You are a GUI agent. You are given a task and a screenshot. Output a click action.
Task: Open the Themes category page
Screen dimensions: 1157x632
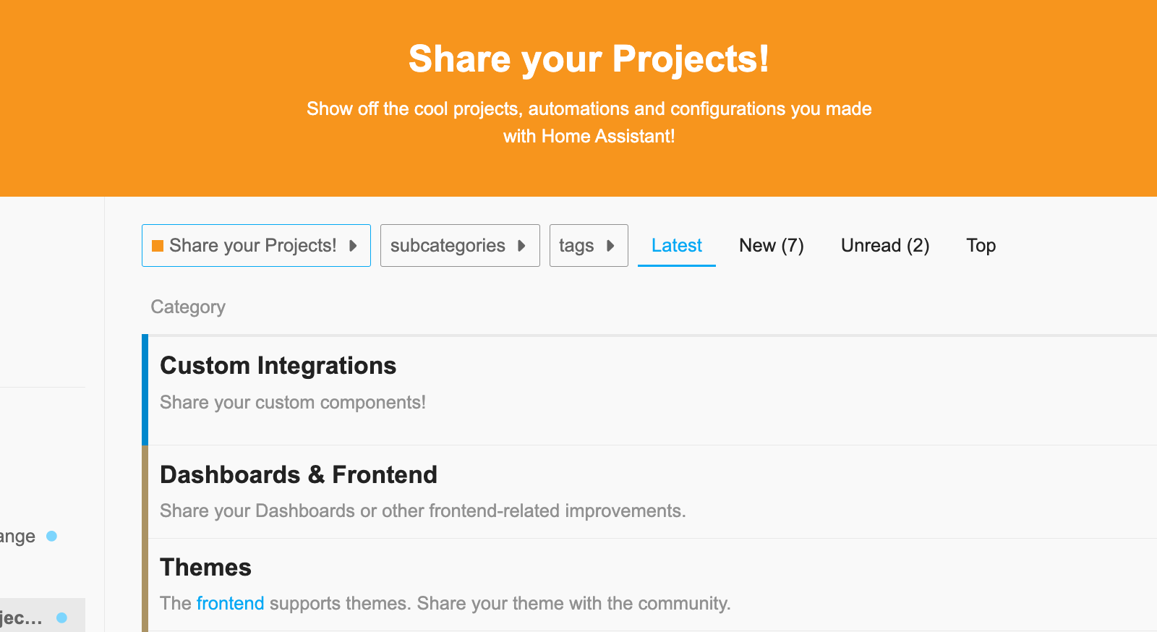(205, 567)
